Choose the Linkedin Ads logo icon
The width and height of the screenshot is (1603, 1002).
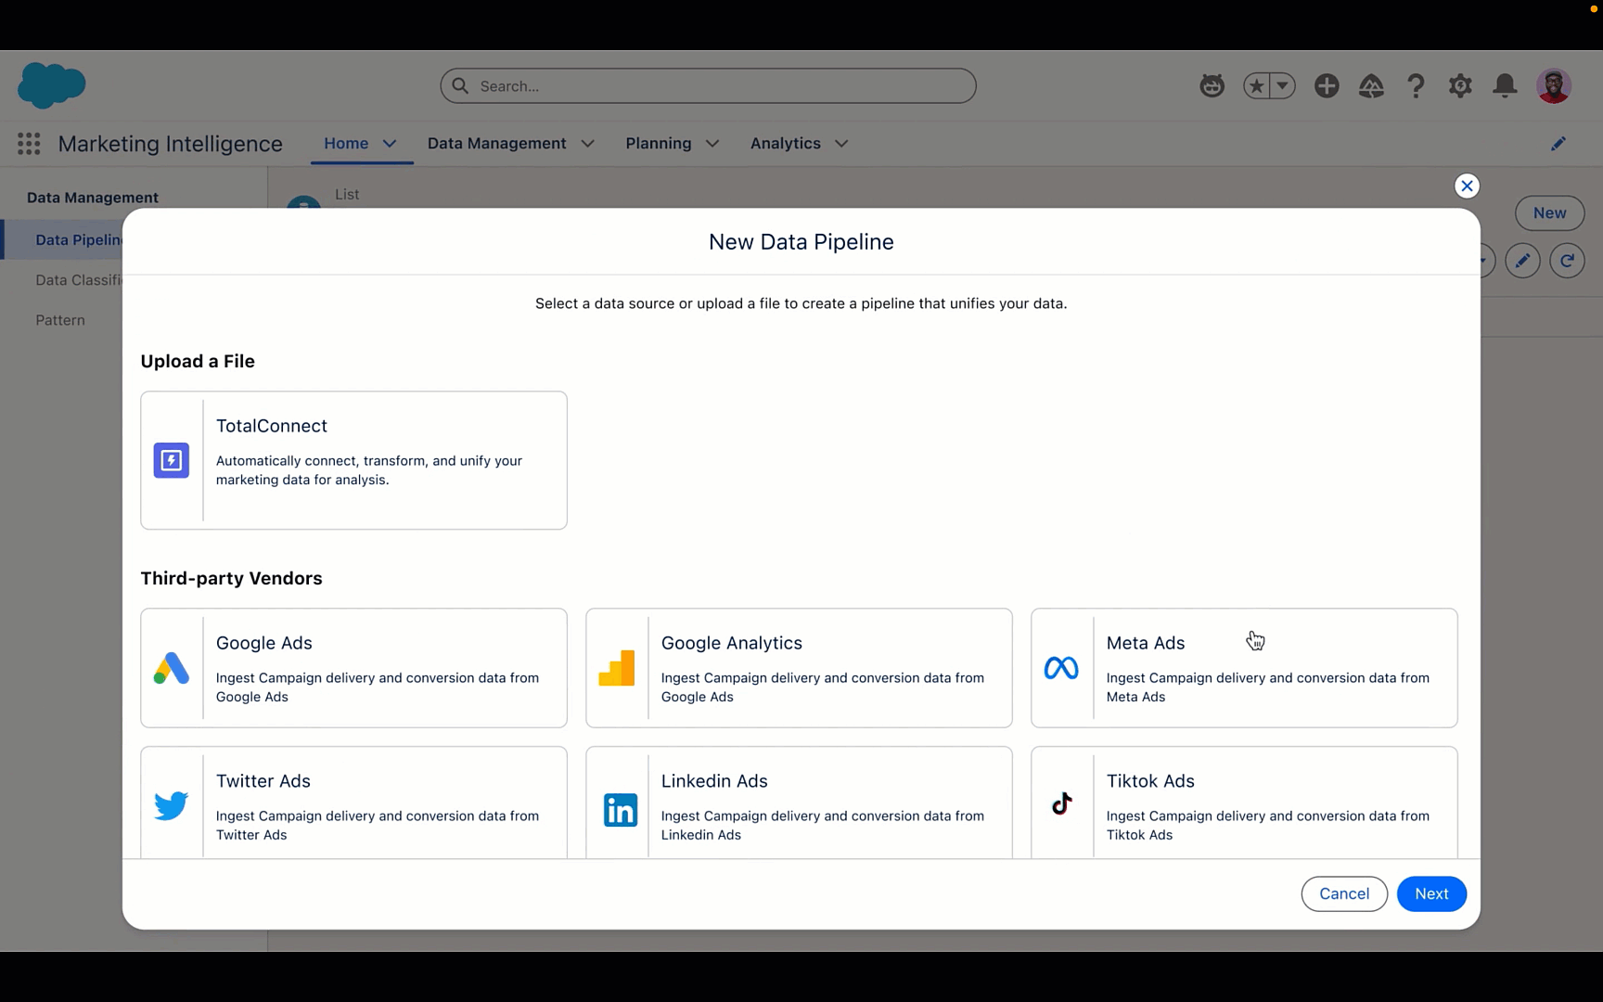620,809
